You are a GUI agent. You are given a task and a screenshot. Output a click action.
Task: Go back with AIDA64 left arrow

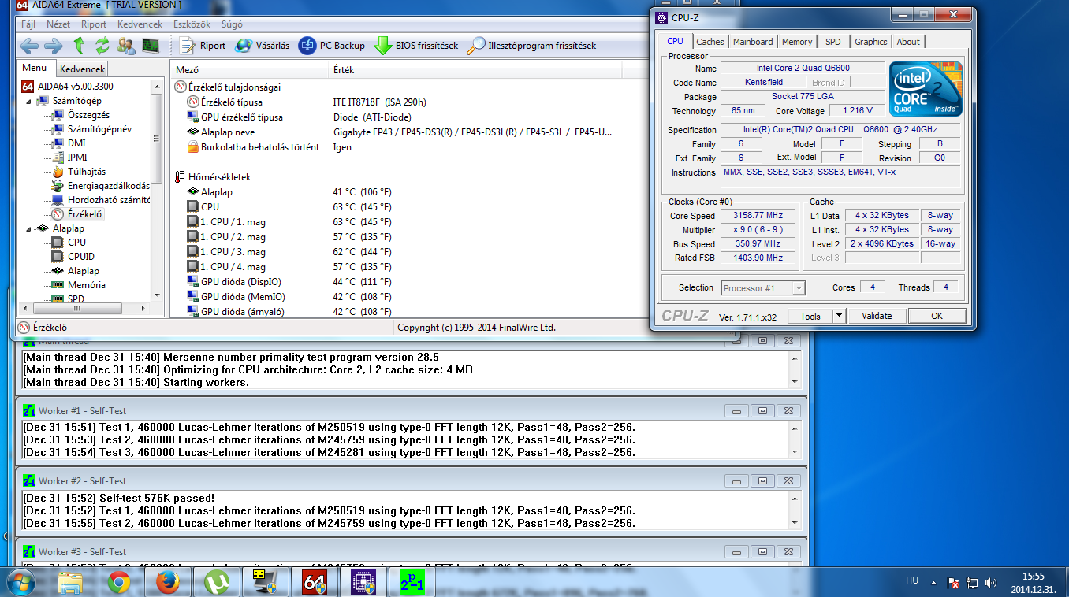pyautogui.click(x=31, y=46)
